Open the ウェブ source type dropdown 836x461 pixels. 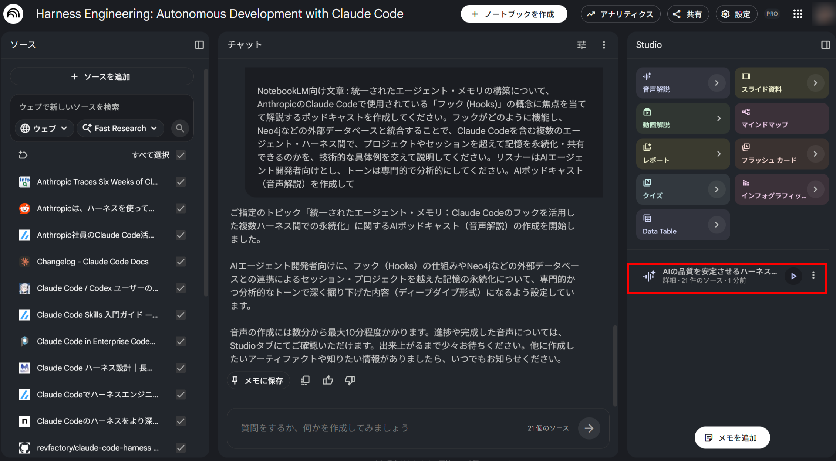[44, 128]
